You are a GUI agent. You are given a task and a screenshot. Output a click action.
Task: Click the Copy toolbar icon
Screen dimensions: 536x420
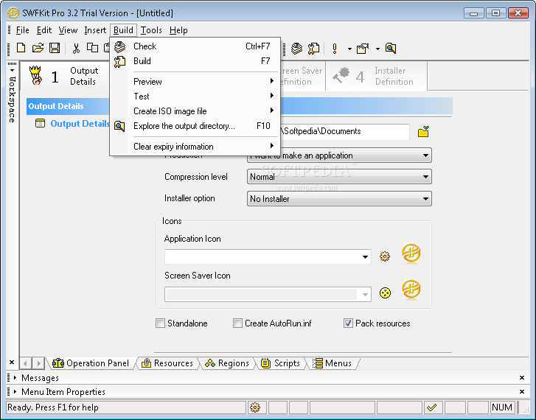tap(92, 48)
